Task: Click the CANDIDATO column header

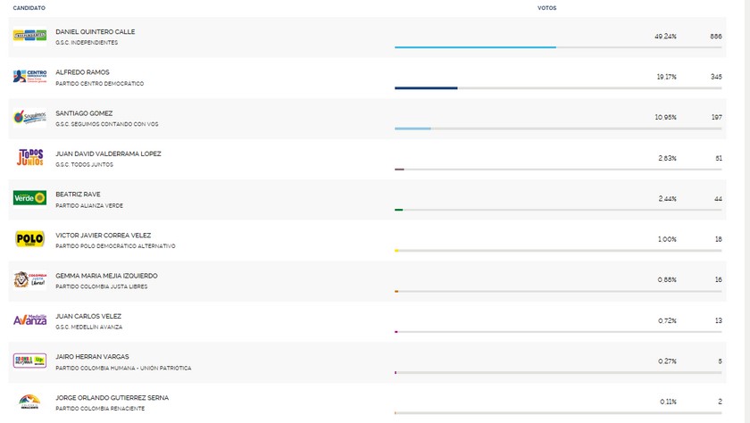Action: 29,7
